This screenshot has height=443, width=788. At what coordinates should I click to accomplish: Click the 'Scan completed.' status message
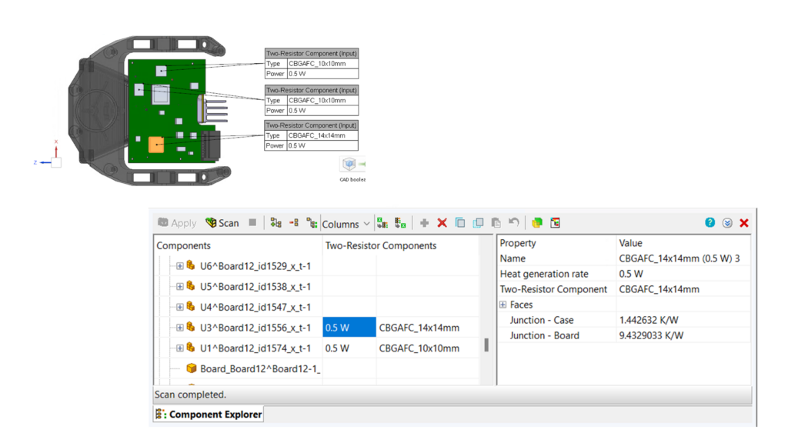click(190, 395)
